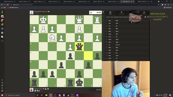Open the Learn graduation cap icon
173x97 pixels.
pyautogui.click(x=2, y=29)
